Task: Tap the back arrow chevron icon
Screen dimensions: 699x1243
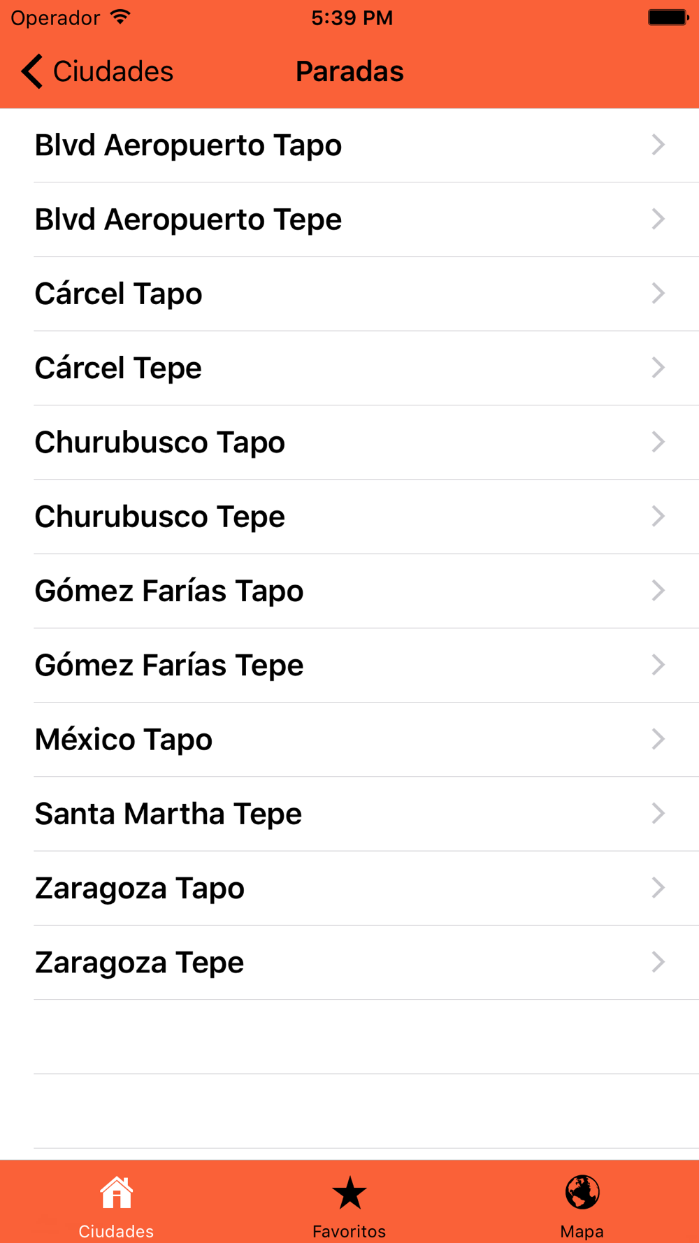Action: (x=32, y=71)
